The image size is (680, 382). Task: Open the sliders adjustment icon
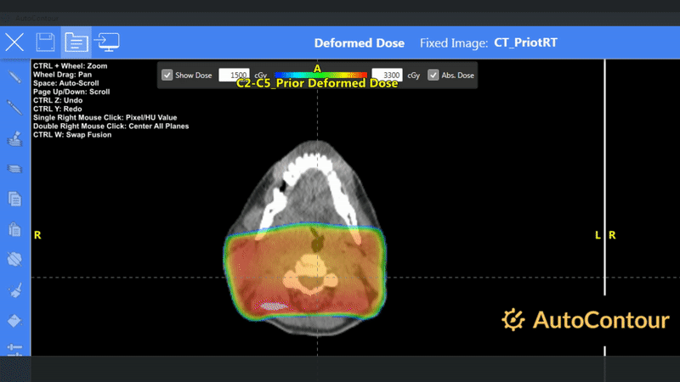point(14,348)
